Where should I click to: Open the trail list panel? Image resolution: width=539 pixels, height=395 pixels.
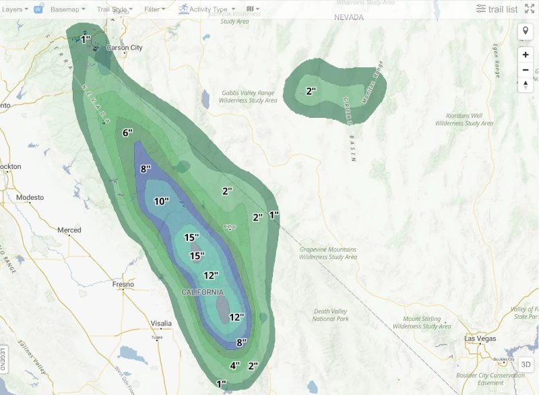click(x=497, y=9)
